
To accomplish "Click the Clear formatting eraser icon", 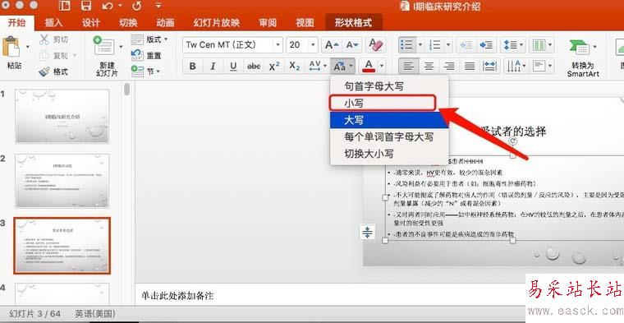I will [x=375, y=45].
